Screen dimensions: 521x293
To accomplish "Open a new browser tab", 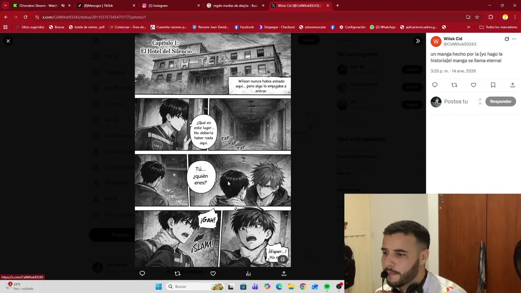I will point(337,6).
